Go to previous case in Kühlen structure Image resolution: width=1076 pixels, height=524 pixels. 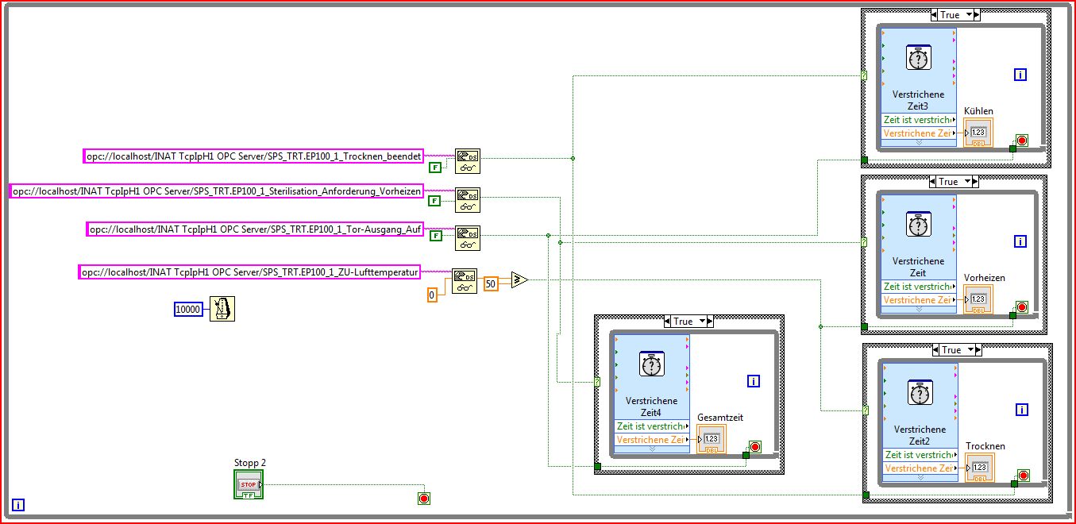pyautogui.click(x=935, y=15)
